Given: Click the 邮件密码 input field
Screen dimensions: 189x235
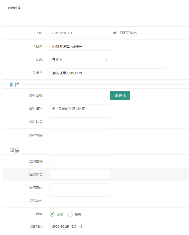Looking at the screenshot, I should (80, 135).
